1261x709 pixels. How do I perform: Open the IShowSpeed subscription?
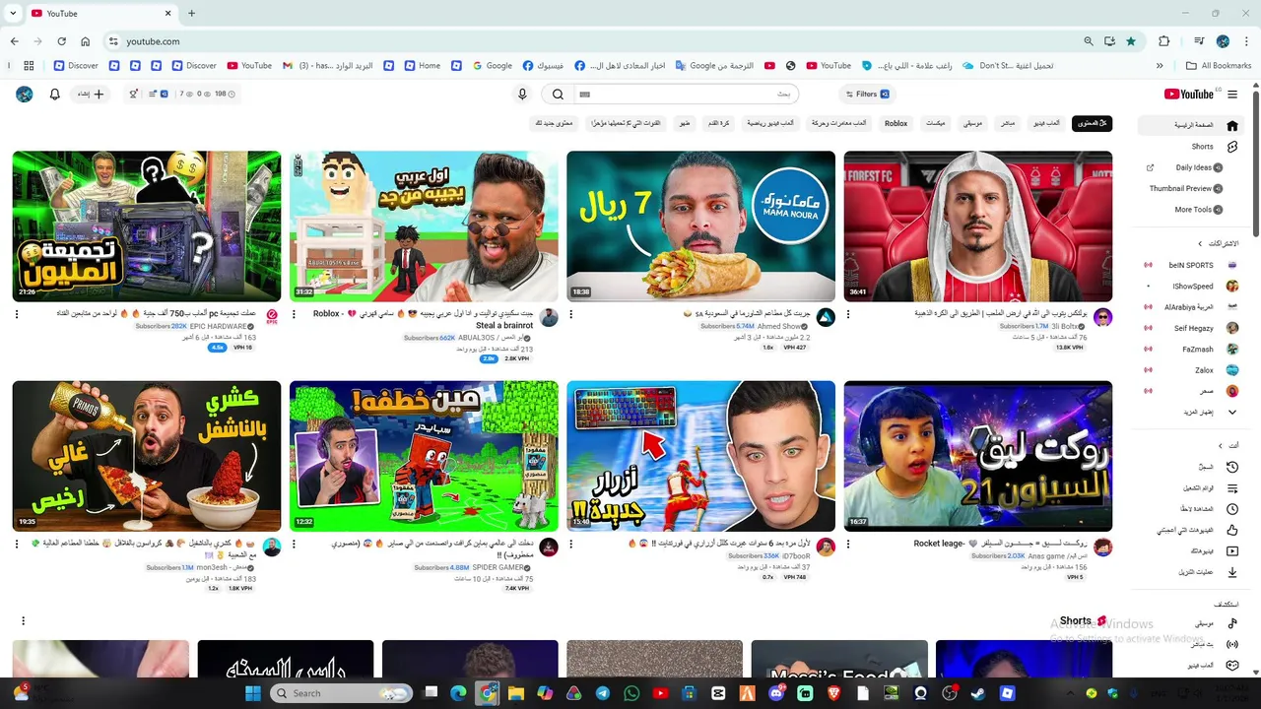(x=1191, y=287)
